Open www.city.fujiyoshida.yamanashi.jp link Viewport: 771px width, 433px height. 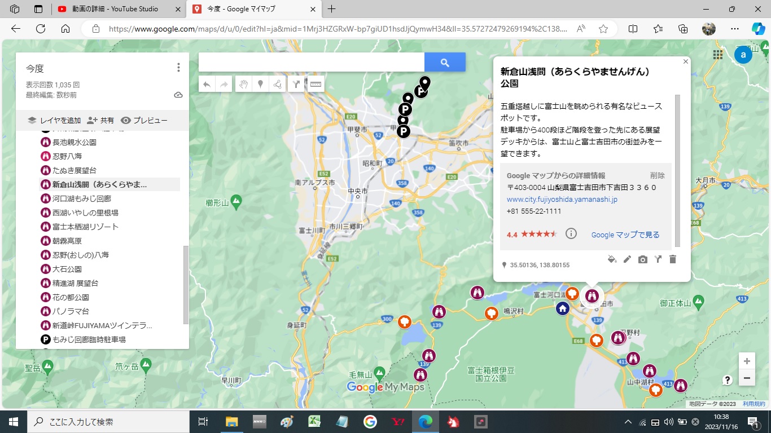pyautogui.click(x=562, y=200)
